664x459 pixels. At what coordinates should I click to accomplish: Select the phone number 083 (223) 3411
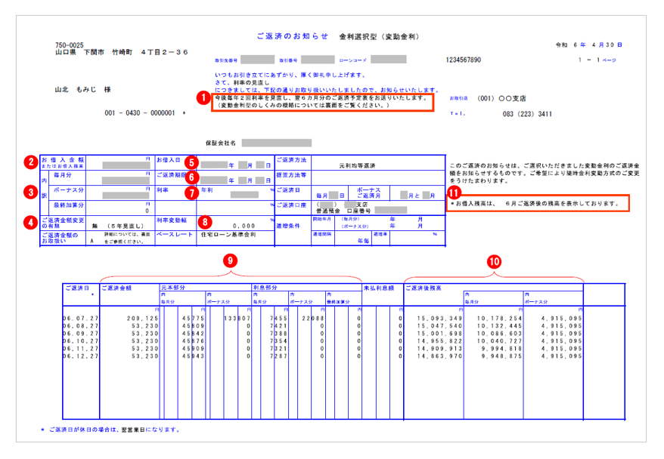coord(527,114)
